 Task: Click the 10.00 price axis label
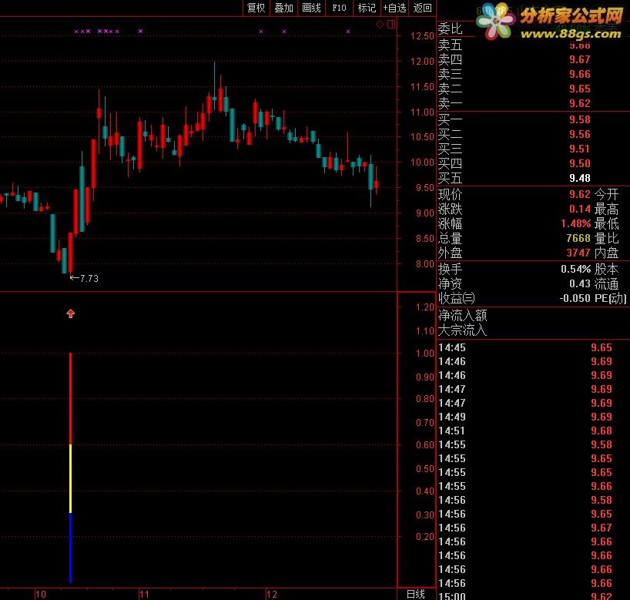422,163
